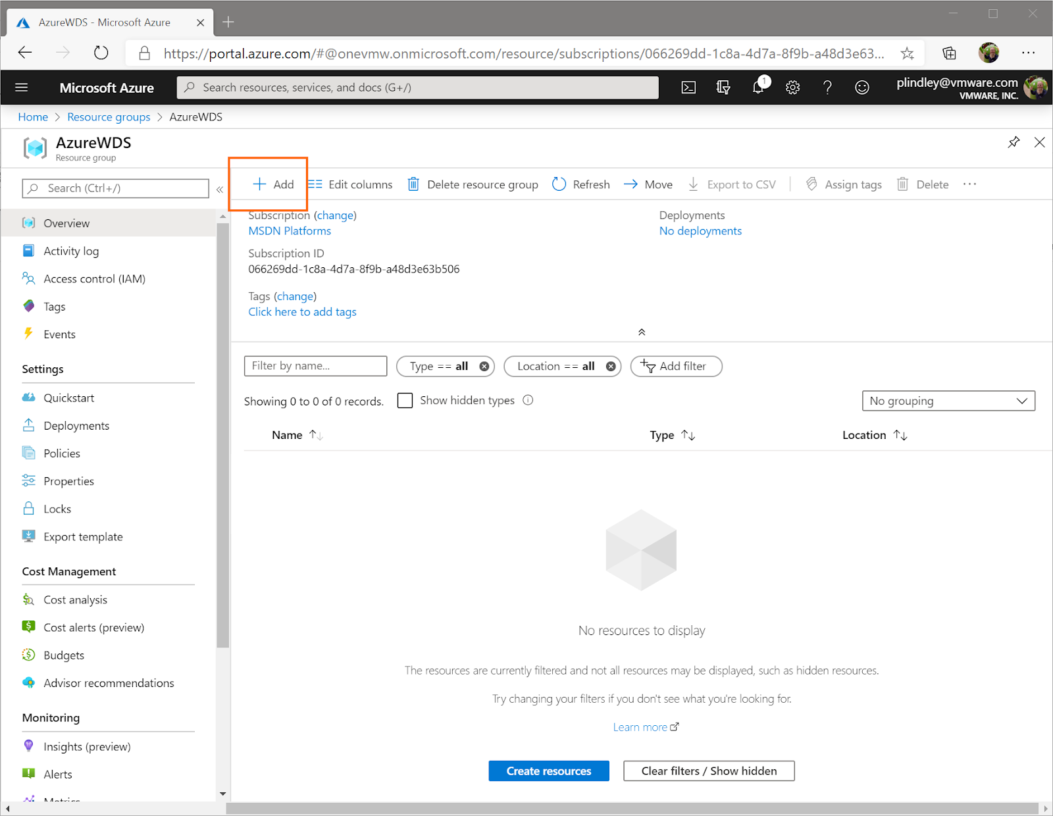1053x816 pixels.
Task: Focus the Filter by name field
Action: pyautogui.click(x=315, y=366)
